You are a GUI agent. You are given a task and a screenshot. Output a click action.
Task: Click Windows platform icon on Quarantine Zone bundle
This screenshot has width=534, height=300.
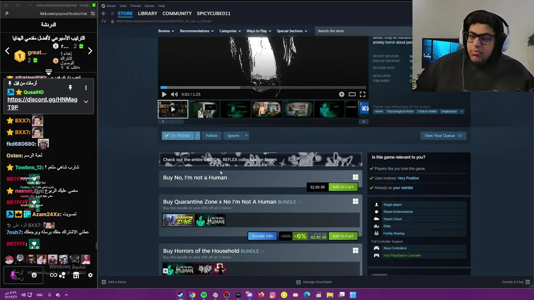(x=355, y=202)
